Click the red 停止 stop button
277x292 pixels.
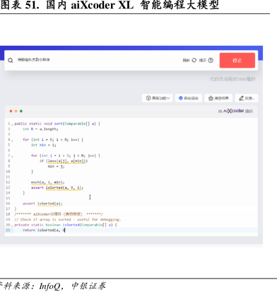(x=237, y=61)
